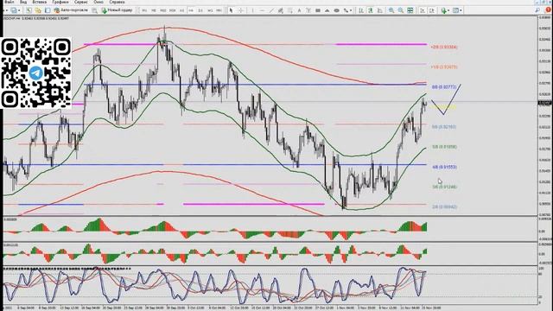553x311 pixels.
Task: Switch chart to MN timeframe
Action: tap(219, 10)
